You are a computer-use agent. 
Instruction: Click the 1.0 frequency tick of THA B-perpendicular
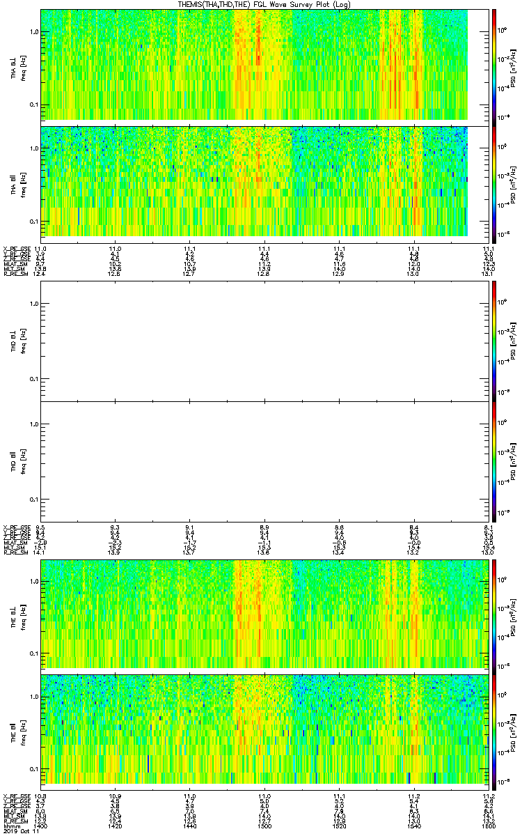(x=33, y=32)
